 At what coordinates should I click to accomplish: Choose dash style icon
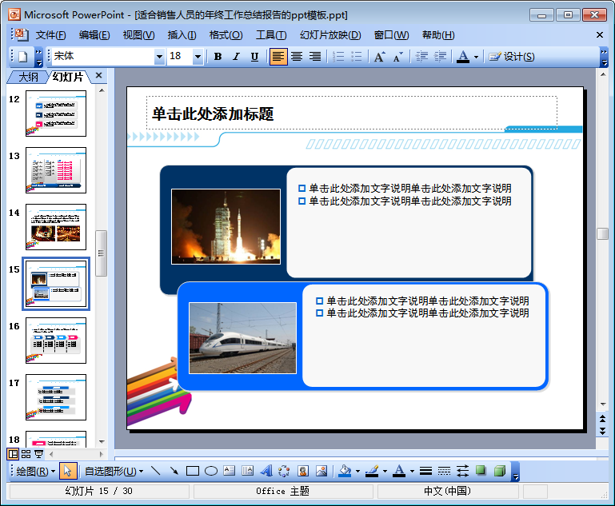444,471
